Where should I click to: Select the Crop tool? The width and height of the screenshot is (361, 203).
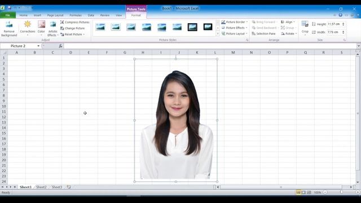coord(305,28)
